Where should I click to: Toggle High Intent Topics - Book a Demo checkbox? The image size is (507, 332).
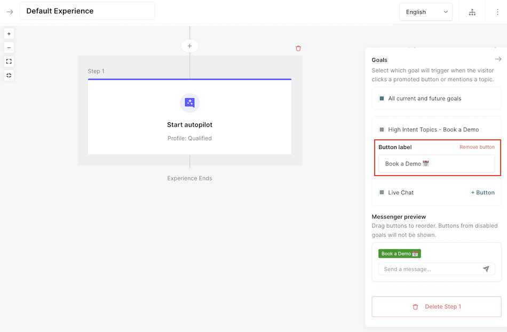click(382, 129)
